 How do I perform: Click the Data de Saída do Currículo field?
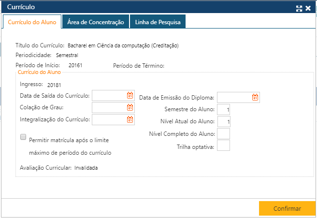pos(109,96)
